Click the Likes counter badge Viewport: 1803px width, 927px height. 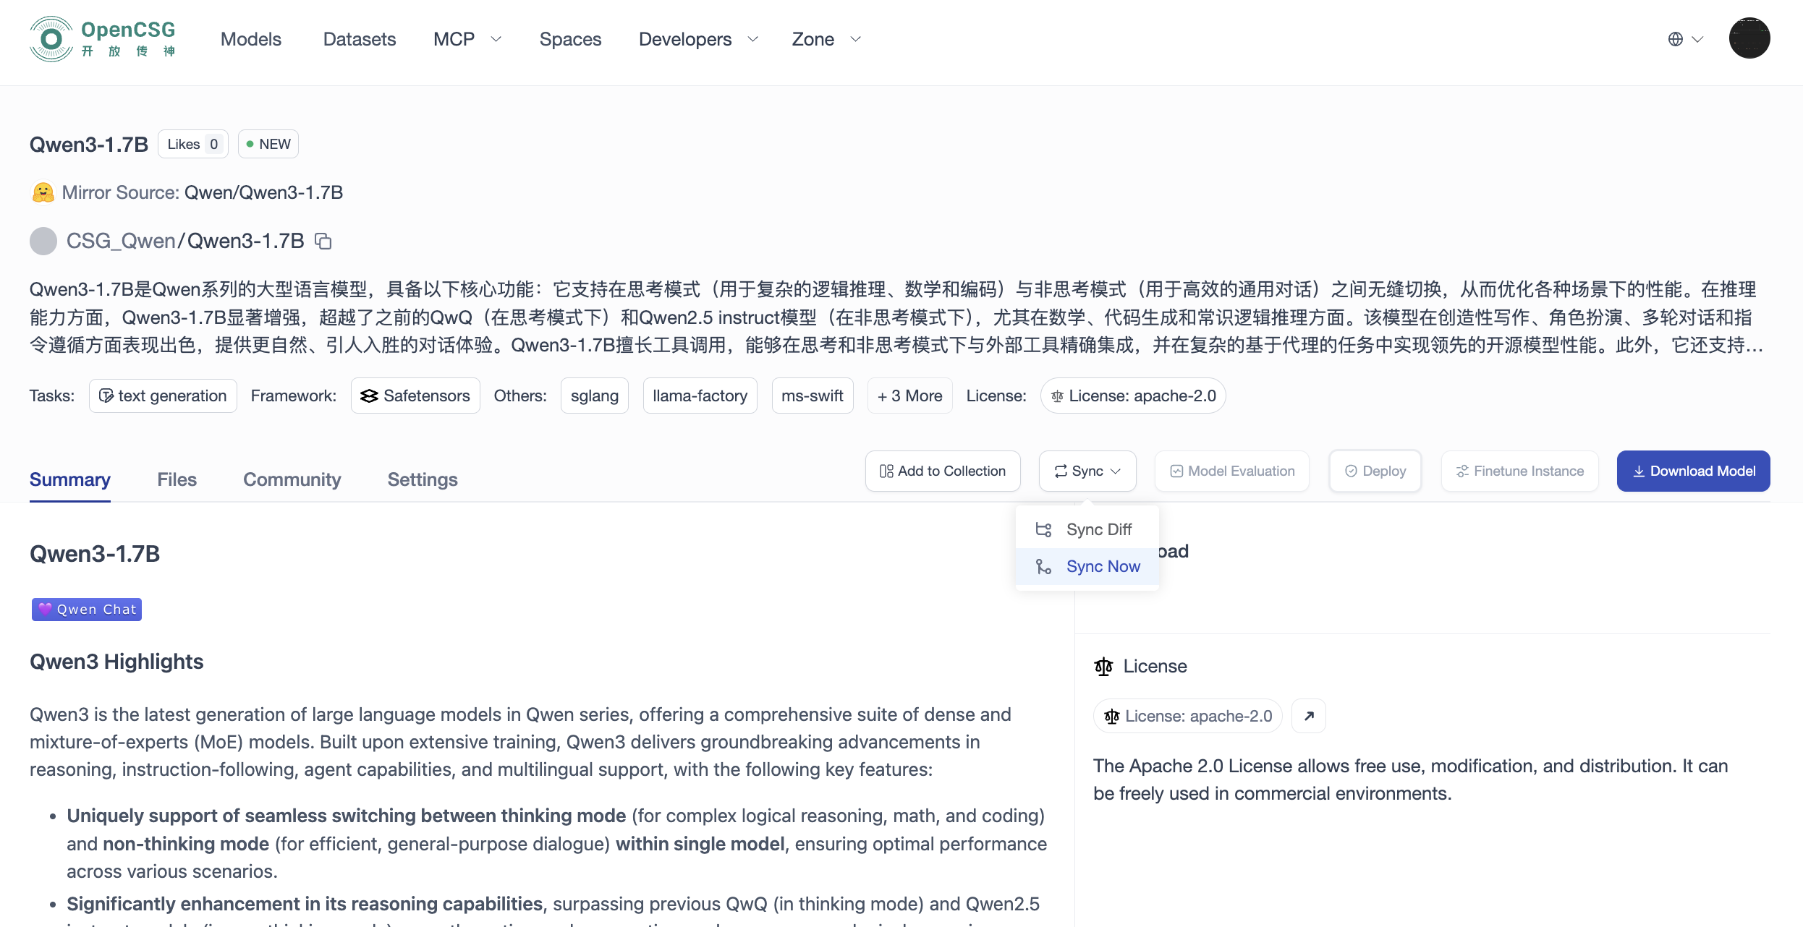(193, 144)
